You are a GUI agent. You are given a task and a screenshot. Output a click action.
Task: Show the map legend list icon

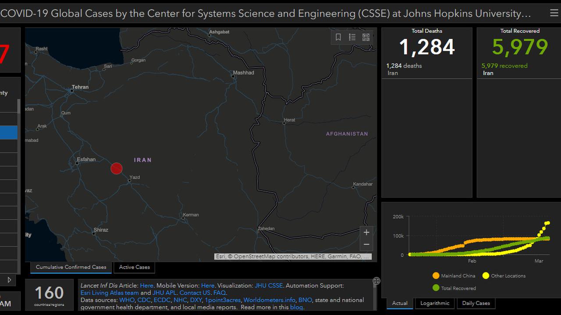pyautogui.click(x=352, y=37)
